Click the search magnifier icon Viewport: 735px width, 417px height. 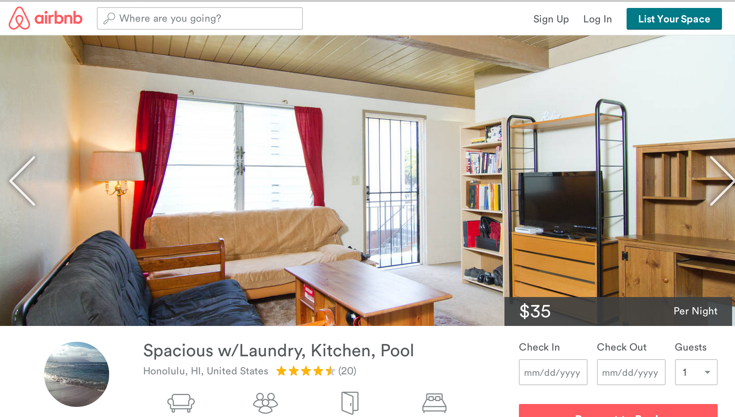click(x=109, y=18)
